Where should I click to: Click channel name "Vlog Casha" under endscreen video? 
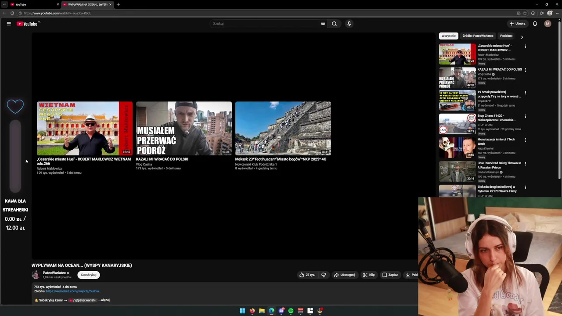tap(144, 164)
